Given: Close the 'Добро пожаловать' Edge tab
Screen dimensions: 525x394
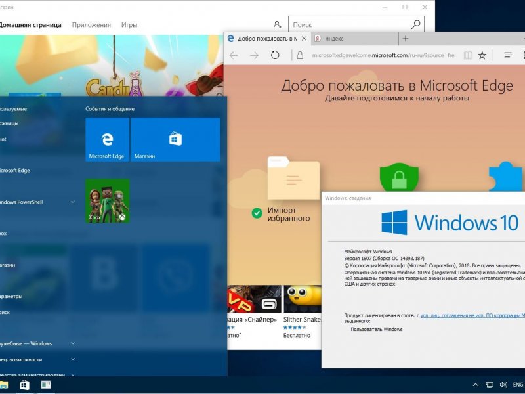Looking at the screenshot, I should 304,39.
